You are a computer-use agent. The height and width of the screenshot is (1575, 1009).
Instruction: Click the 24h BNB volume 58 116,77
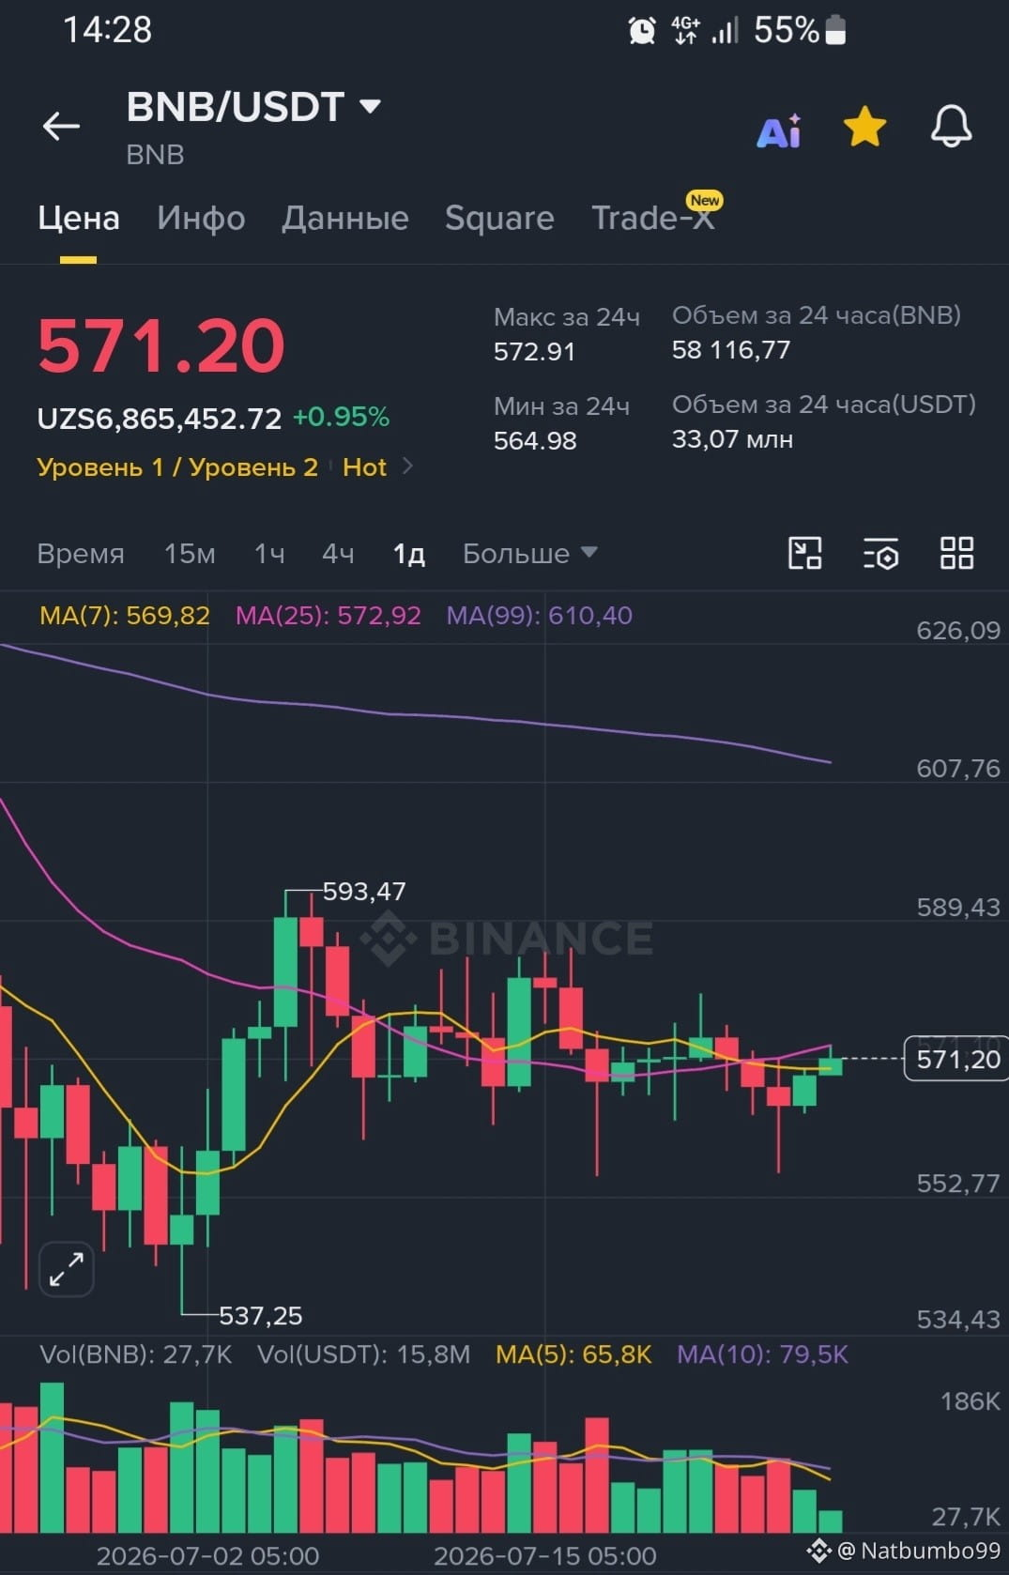731,350
